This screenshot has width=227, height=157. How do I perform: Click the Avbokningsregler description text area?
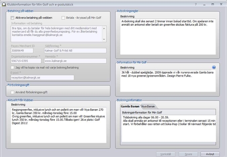[x=168, y=37]
